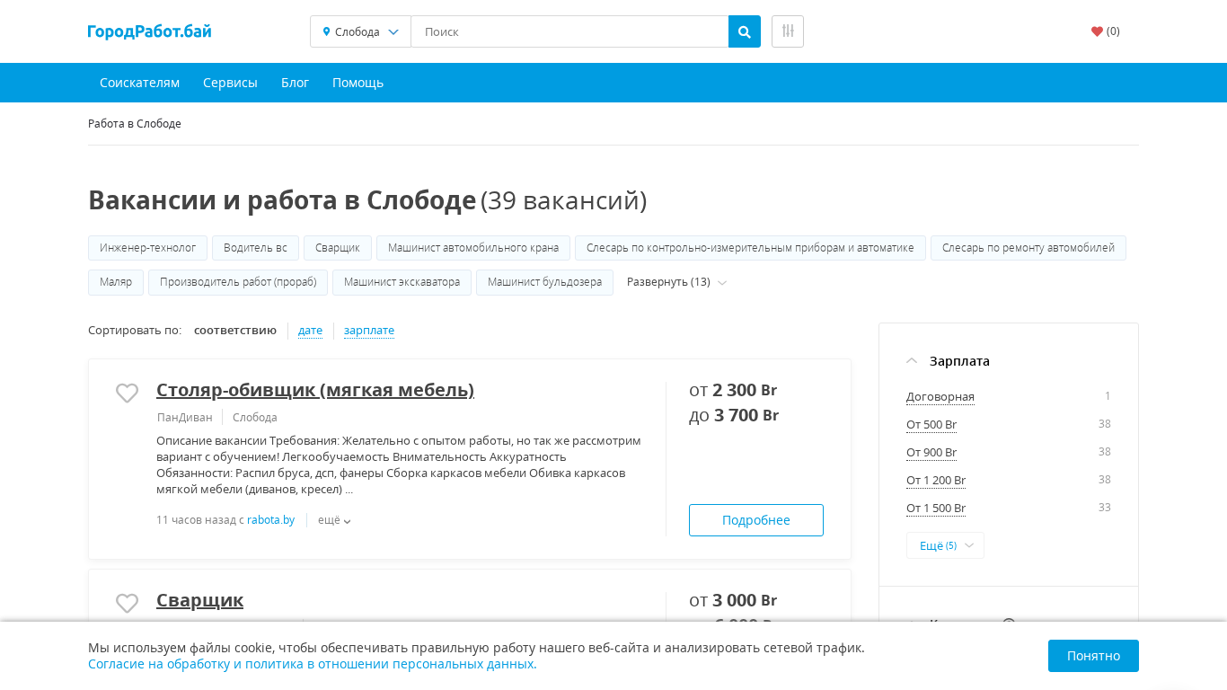Select Водитель вс tag
This screenshot has width=1227, height=690.
(x=255, y=248)
